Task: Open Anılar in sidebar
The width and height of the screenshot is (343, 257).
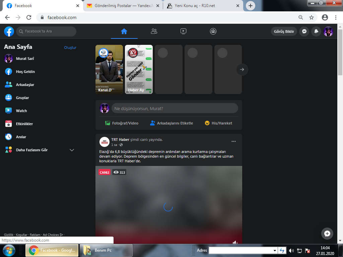Action: pos(40,137)
